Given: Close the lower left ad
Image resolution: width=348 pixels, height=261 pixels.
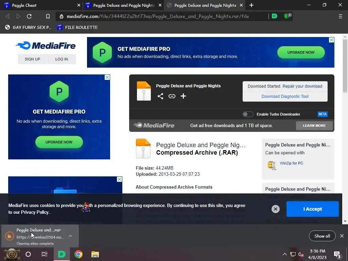Looking at the screenshot, I should click(x=119, y=179).
